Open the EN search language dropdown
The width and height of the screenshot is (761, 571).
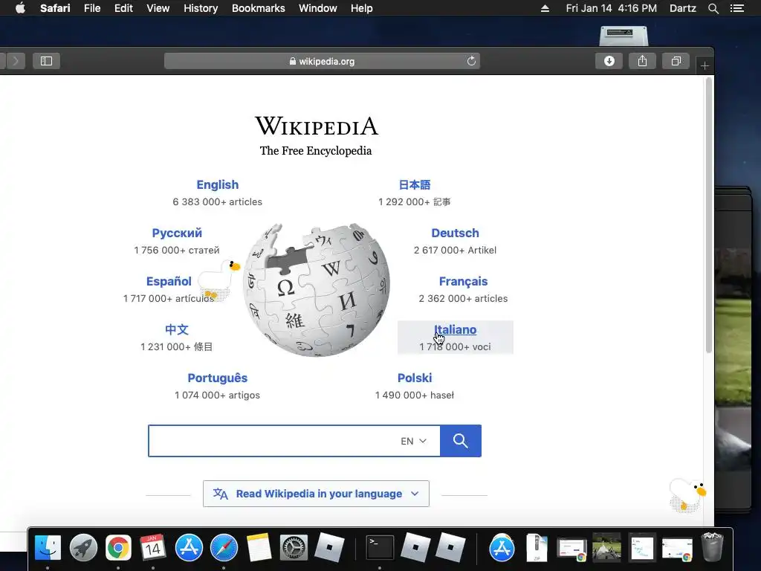tap(413, 441)
